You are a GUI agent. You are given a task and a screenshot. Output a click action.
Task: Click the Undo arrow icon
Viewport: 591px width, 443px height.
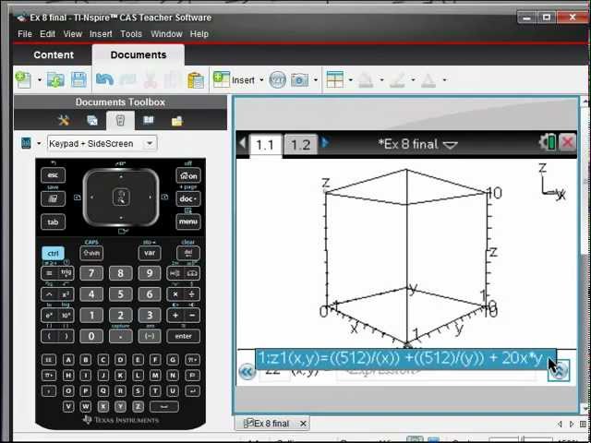coord(104,79)
